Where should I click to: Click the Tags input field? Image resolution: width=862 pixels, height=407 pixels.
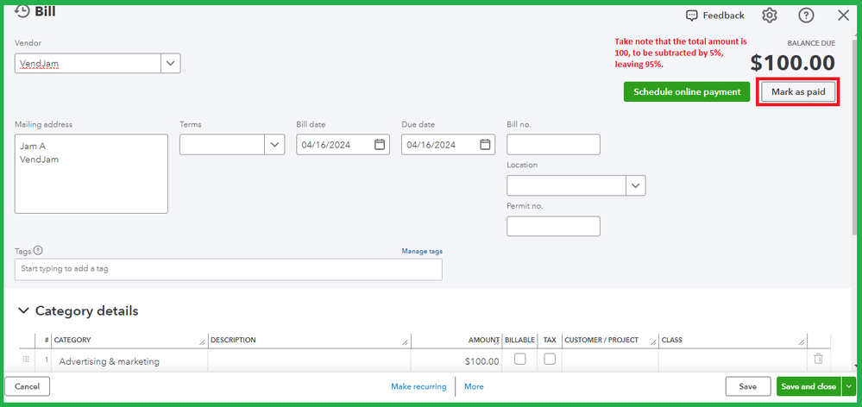click(x=228, y=269)
